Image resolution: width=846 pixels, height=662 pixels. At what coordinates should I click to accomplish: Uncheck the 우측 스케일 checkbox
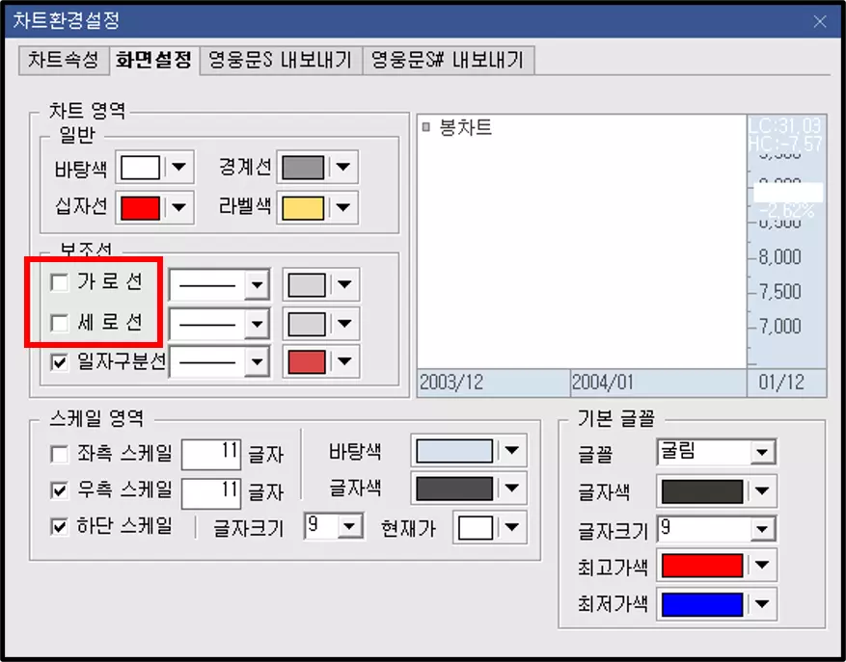click(x=59, y=490)
